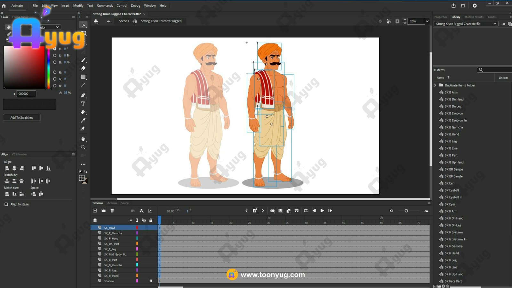Click the Add To Swatches button
Screen dimensions: 512x288
22,117
